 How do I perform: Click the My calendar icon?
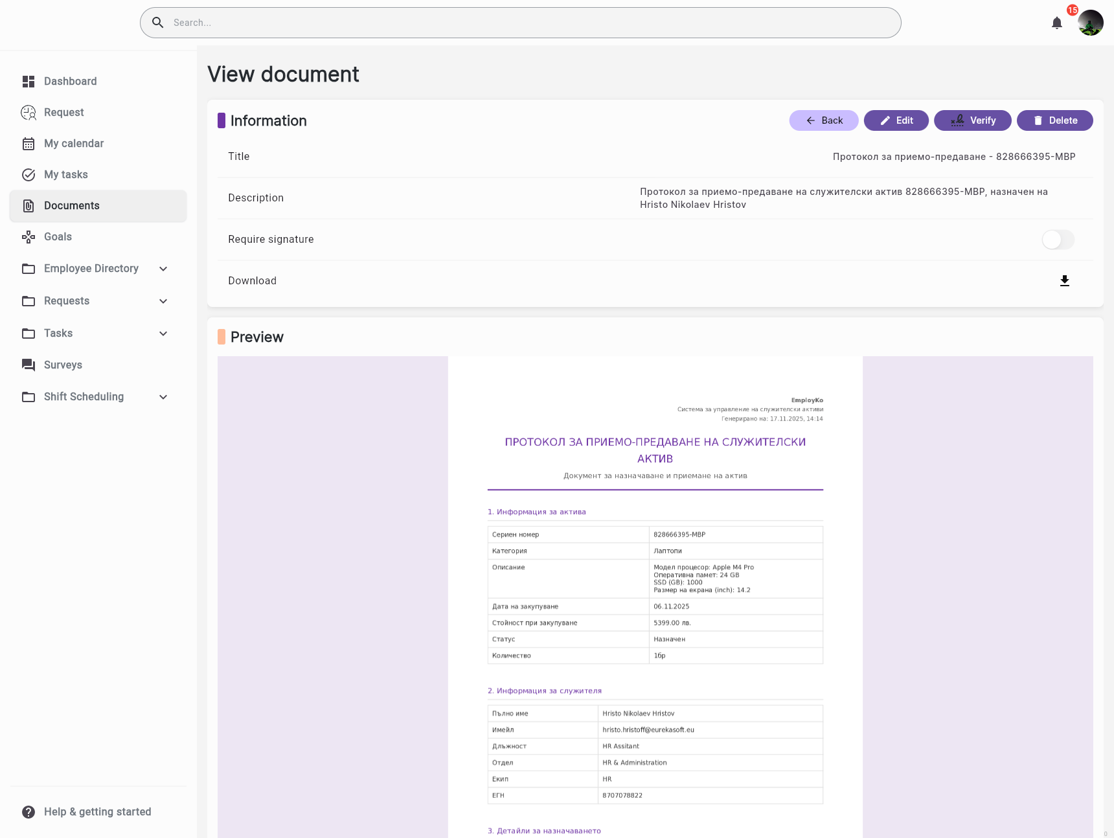coord(28,144)
